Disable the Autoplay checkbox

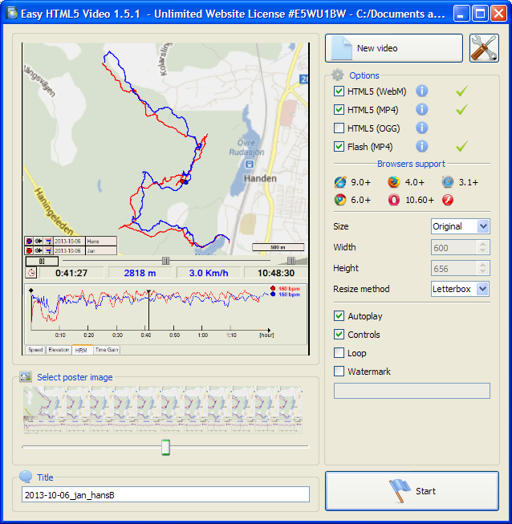[339, 316]
